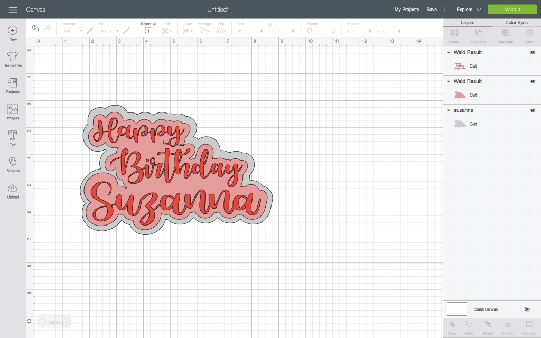Click the New project icon
Viewport: 541px width, 338px height.
click(x=13, y=33)
